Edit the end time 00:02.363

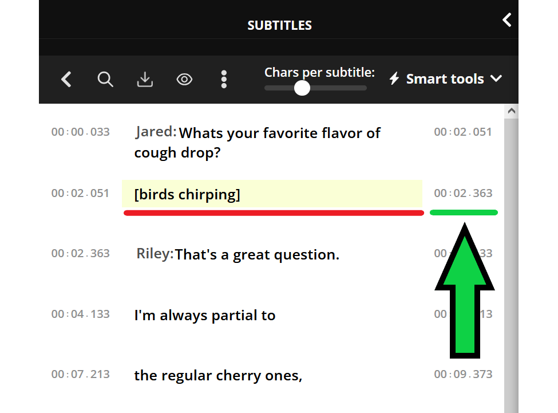click(x=463, y=193)
